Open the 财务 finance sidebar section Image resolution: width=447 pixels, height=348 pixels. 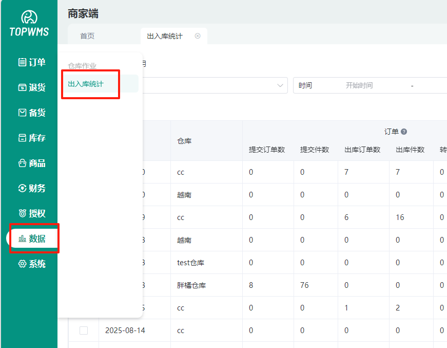(x=32, y=188)
